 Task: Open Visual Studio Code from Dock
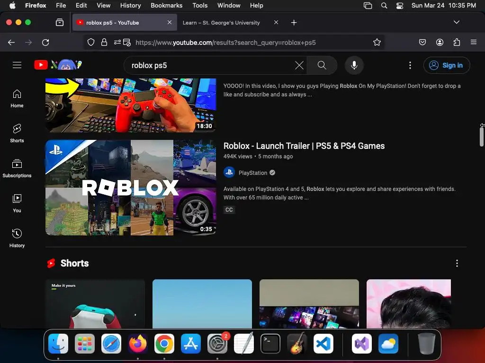[x=323, y=344]
